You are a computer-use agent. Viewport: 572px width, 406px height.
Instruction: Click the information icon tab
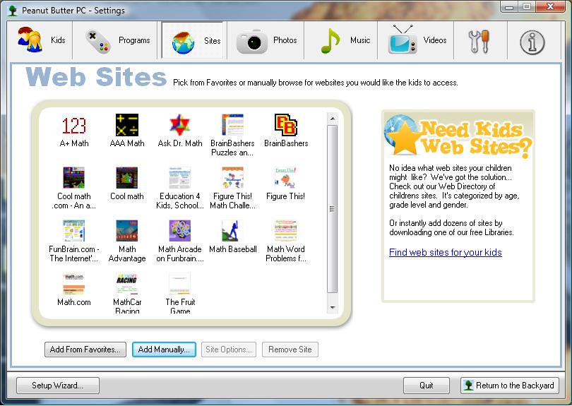(532, 42)
